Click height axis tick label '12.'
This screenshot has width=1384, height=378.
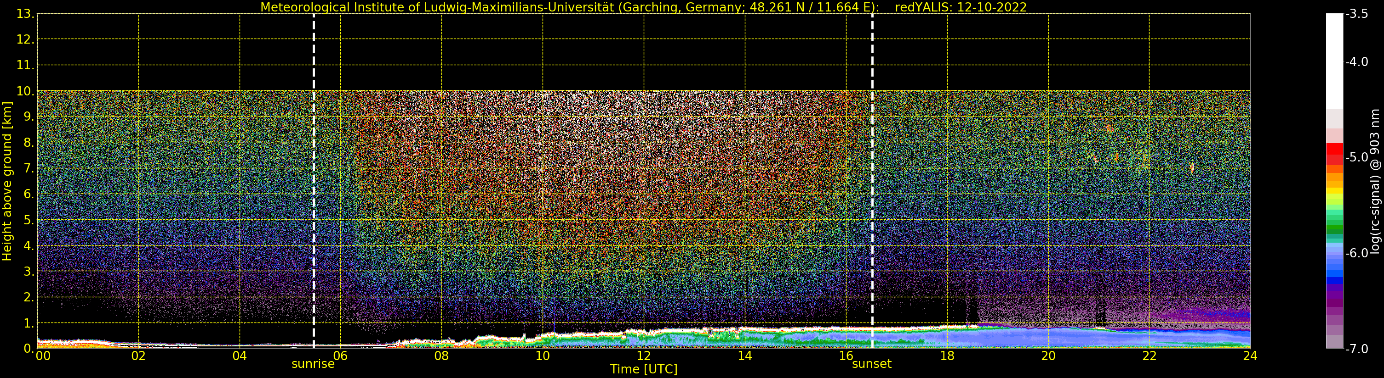point(25,39)
